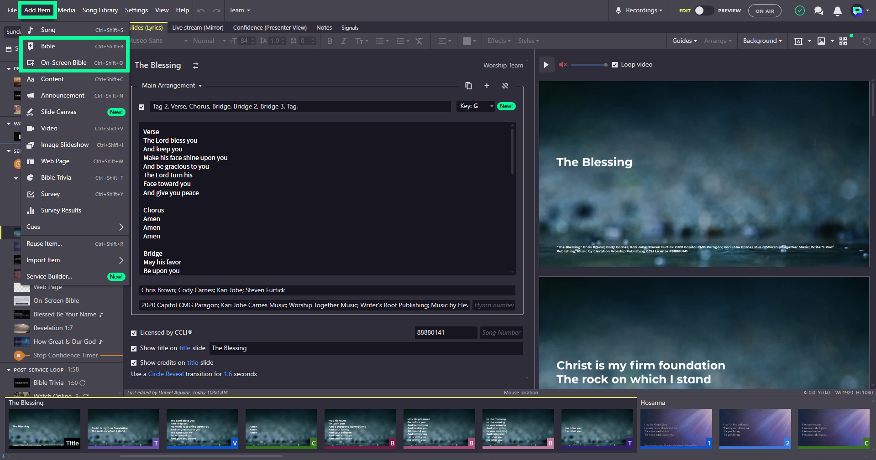Open the Settings menu
The width and height of the screenshot is (876, 460).
pyautogui.click(x=136, y=10)
